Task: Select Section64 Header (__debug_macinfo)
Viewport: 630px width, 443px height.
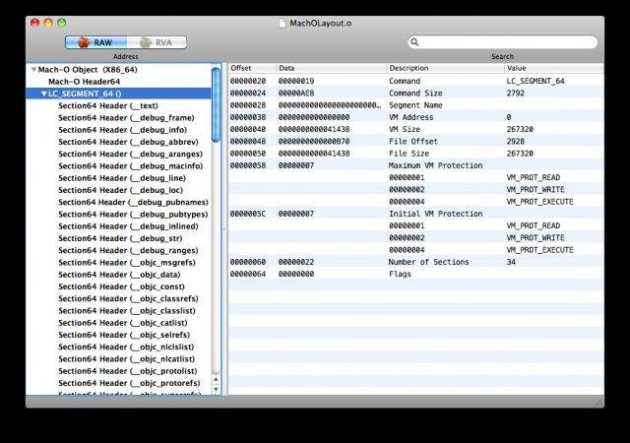Action: (x=131, y=166)
